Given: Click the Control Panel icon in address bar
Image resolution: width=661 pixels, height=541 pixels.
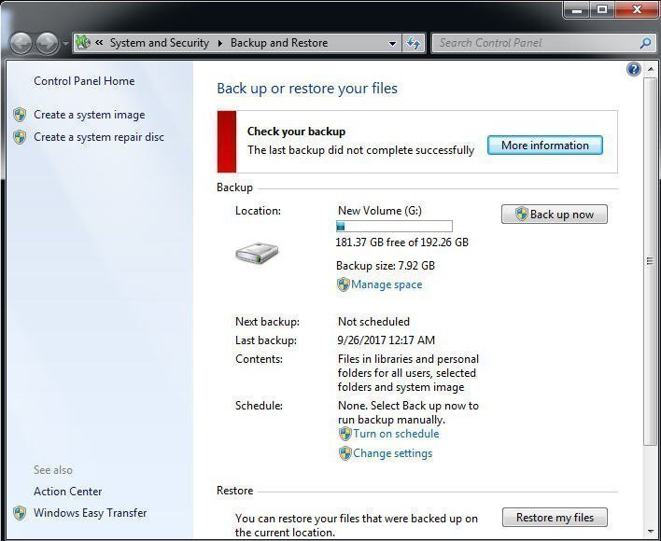Looking at the screenshot, I should click(x=84, y=43).
